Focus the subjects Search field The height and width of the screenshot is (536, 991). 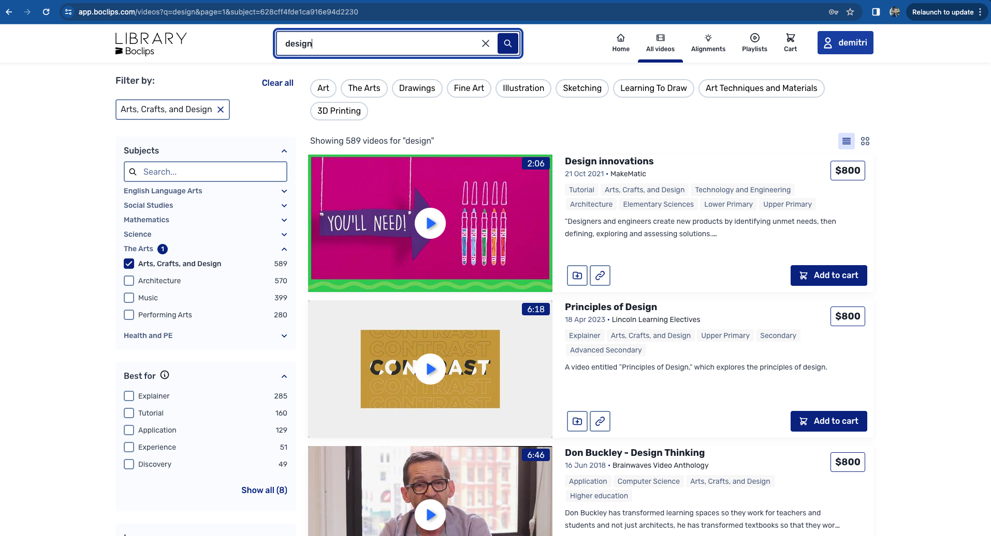[x=205, y=172]
